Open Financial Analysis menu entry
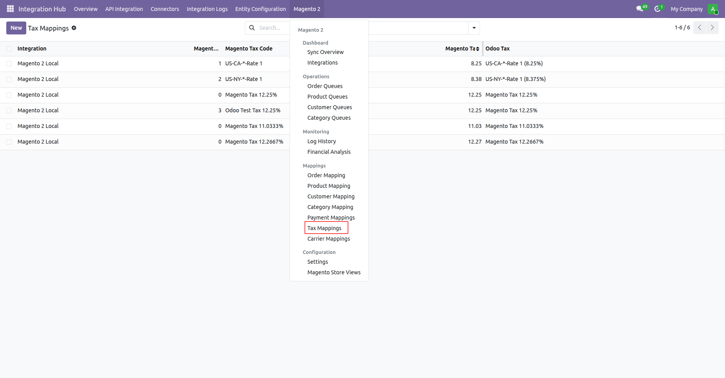Screen dimensions: 725x378 pos(329,152)
